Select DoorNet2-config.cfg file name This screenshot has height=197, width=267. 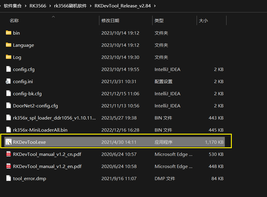tap(35, 106)
